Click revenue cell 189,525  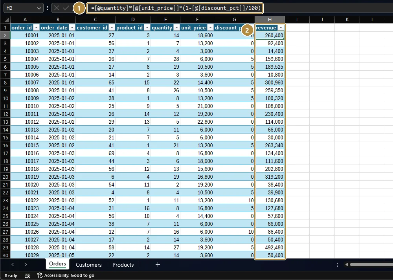[270, 67]
